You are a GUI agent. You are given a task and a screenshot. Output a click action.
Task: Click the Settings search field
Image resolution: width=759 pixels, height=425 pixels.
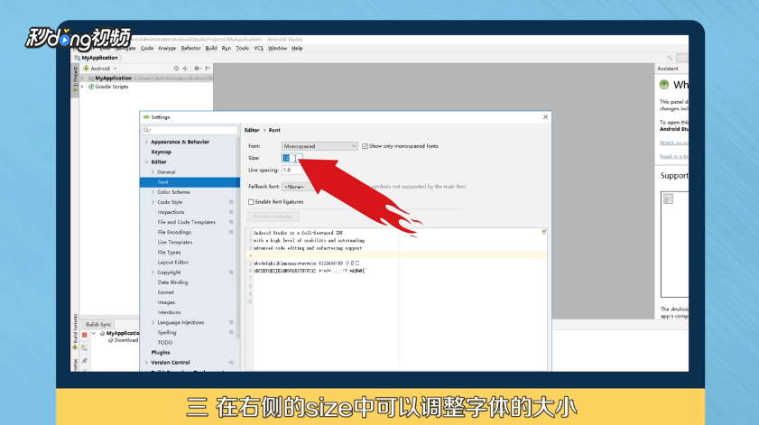point(190,130)
